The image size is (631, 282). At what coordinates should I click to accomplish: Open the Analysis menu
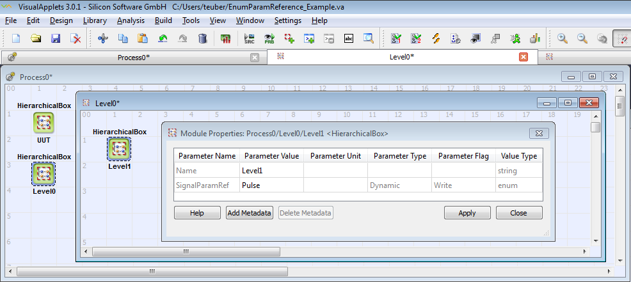[131, 20]
